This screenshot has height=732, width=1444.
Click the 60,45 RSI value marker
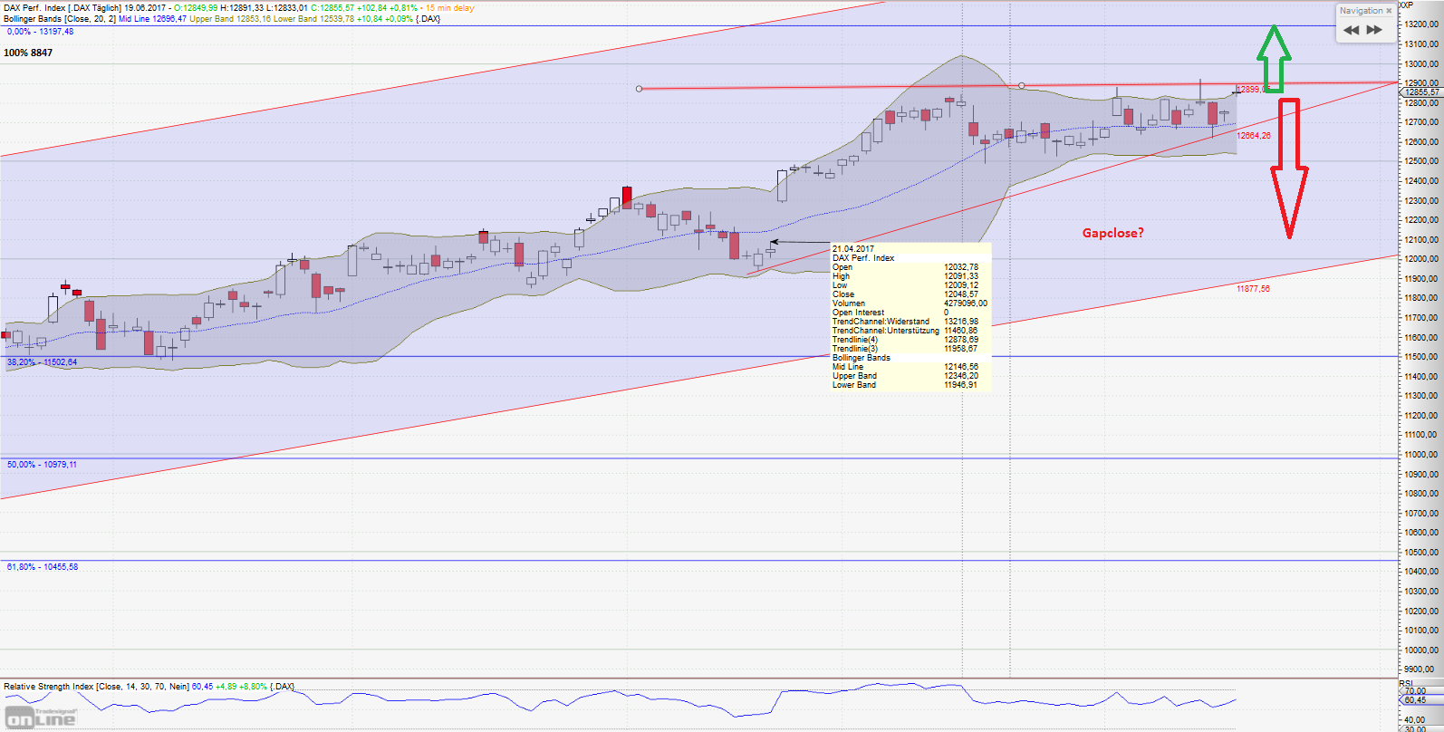pyautogui.click(x=1415, y=700)
